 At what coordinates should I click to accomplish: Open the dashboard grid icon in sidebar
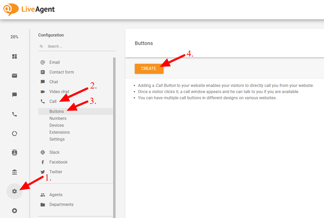pyautogui.click(x=14, y=56)
